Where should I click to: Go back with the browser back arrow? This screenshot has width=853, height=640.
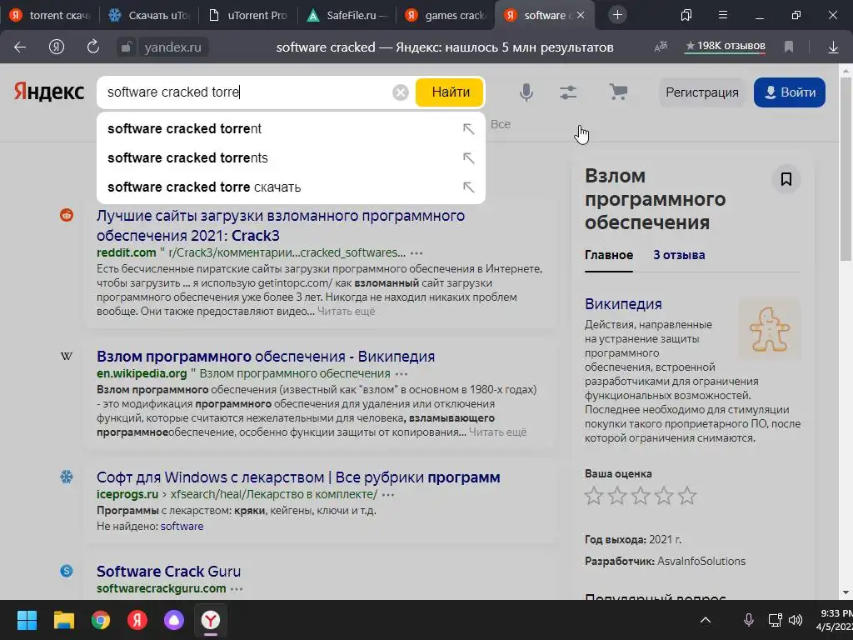coord(20,47)
